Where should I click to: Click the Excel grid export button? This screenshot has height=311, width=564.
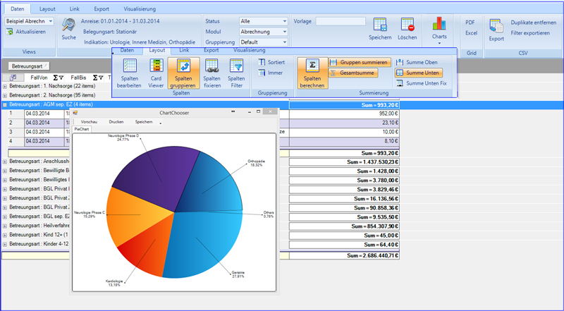coord(471,32)
